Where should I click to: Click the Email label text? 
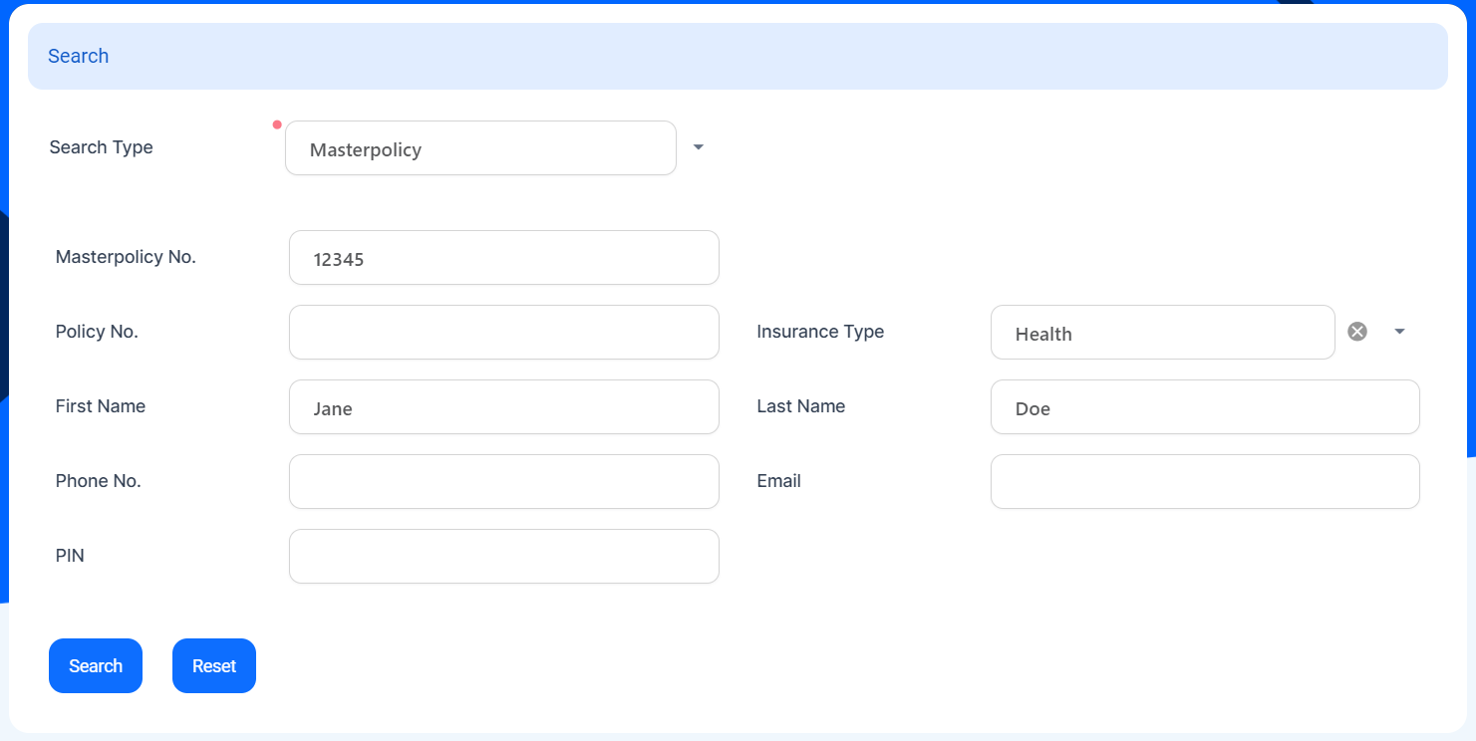778,481
